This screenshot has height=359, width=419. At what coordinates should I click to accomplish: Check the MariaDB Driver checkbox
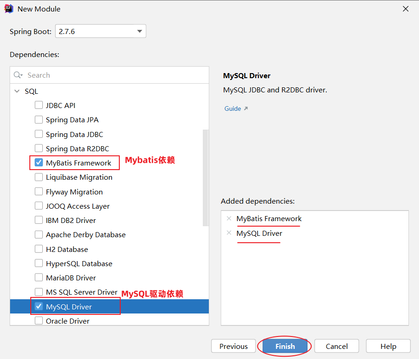[39, 277]
